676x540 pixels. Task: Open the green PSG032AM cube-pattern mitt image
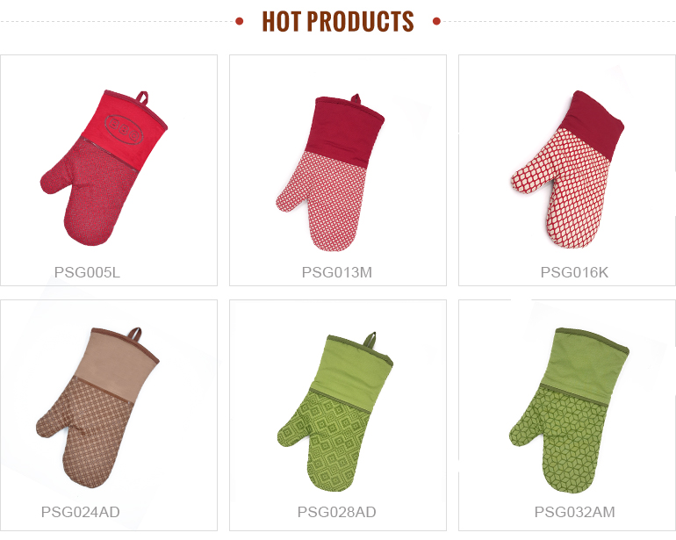[x=569, y=411]
